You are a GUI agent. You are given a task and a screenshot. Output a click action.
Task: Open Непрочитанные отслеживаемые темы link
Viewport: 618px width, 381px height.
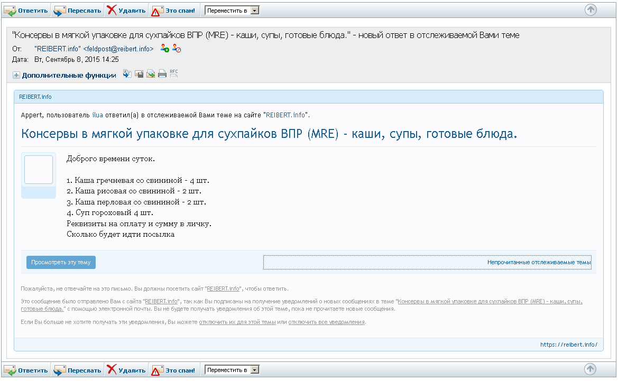tap(539, 262)
